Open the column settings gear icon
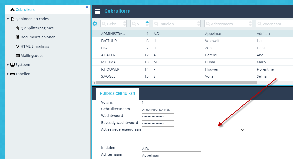Image resolution: width=293 pixels, height=159 pixels. [95, 23]
